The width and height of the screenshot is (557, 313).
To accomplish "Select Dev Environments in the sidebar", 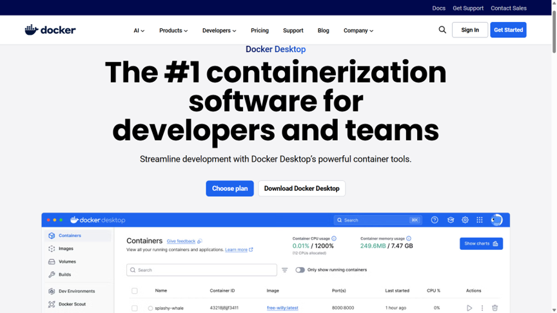I will pyautogui.click(x=77, y=291).
